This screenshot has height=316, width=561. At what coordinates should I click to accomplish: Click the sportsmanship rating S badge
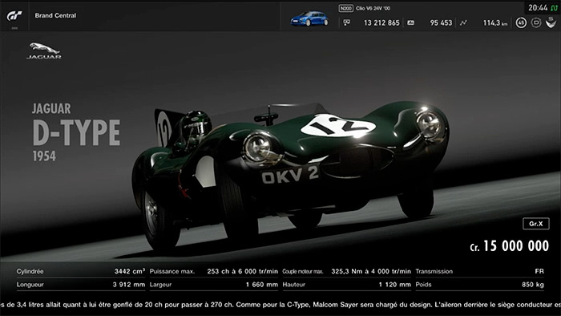click(551, 23)
